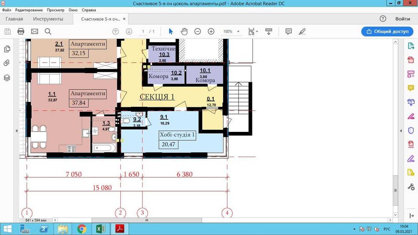Click the 100% zoom value field

(228, 31)
